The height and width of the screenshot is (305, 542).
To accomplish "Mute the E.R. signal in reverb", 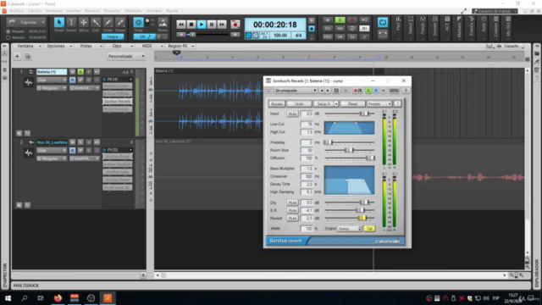I will [x=292, y=210].
